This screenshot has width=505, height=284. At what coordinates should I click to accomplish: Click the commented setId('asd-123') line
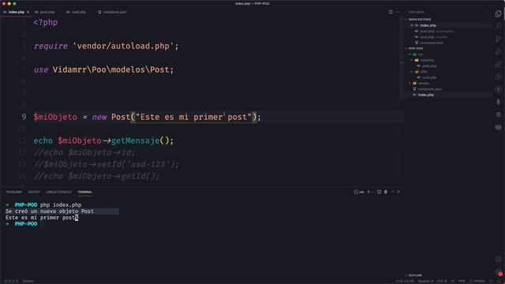107,165
